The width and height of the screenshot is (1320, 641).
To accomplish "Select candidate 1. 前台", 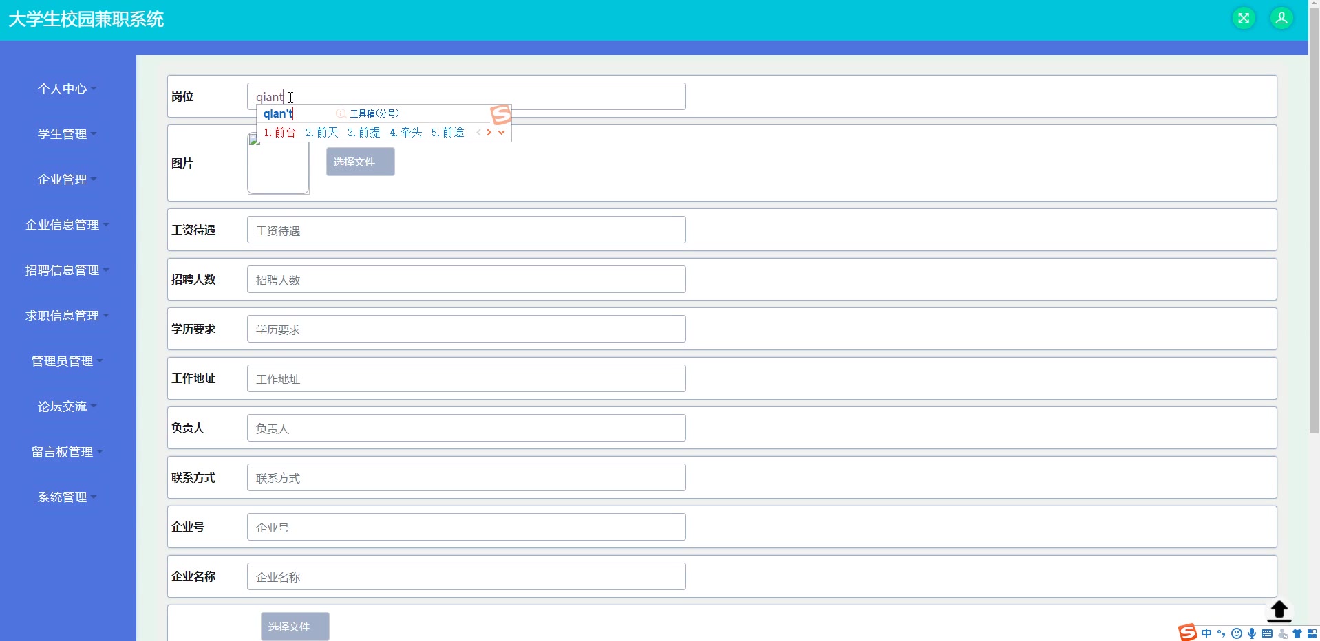I will 279,133.
